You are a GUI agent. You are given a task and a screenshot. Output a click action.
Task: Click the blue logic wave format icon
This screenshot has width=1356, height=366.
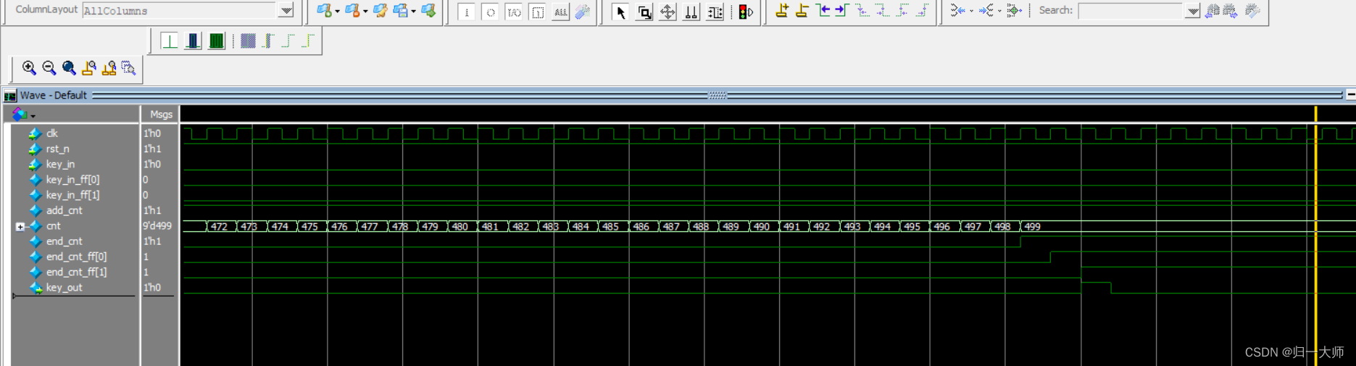tap(193, 41)
